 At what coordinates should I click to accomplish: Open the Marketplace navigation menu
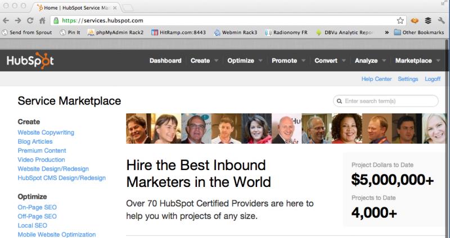coord(413,61)
